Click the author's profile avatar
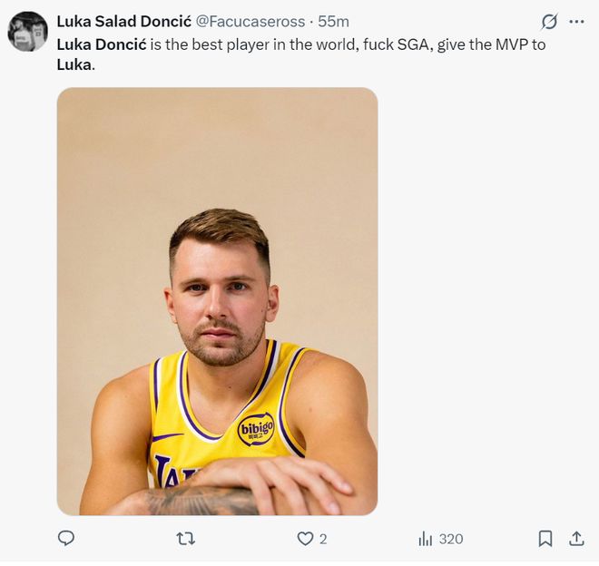The image size is (599, 566). (28, 32)
